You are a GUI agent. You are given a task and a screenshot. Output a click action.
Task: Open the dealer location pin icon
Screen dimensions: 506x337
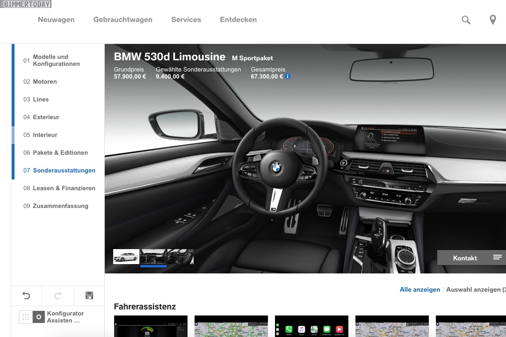[492, 20]
